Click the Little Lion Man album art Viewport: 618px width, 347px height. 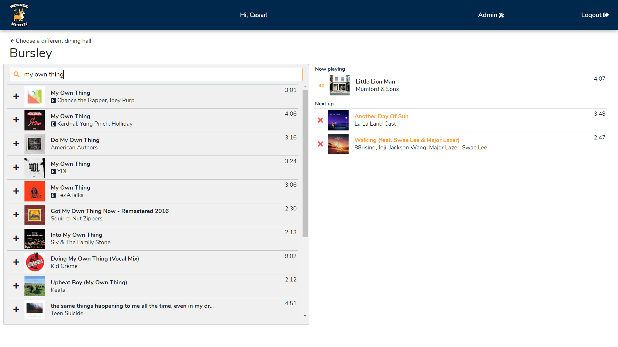(339, 85)
